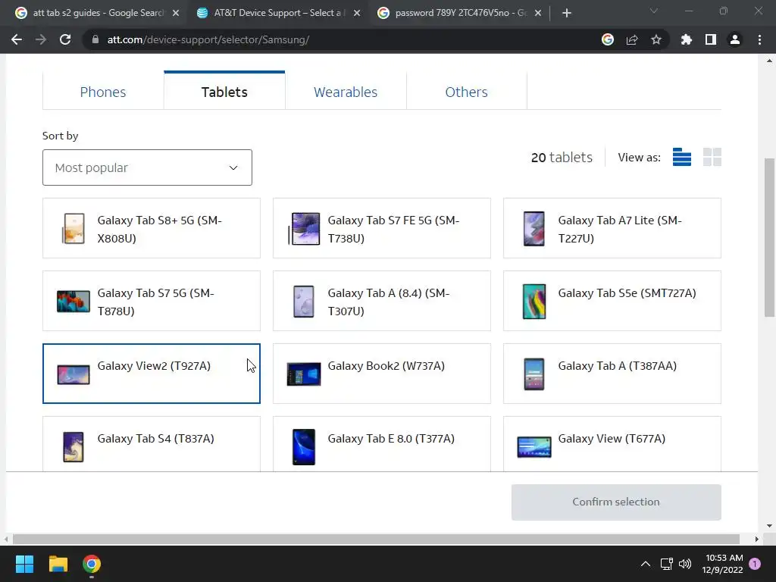Screen dimensions: 776x582
Task: Pick Galaxy Tab S7 5G (SM-T878U)
Action: point(152,301)
